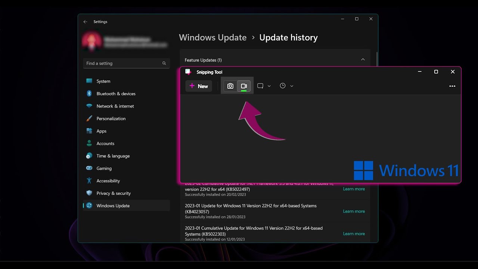Close the Settings window

coord(371,19)
